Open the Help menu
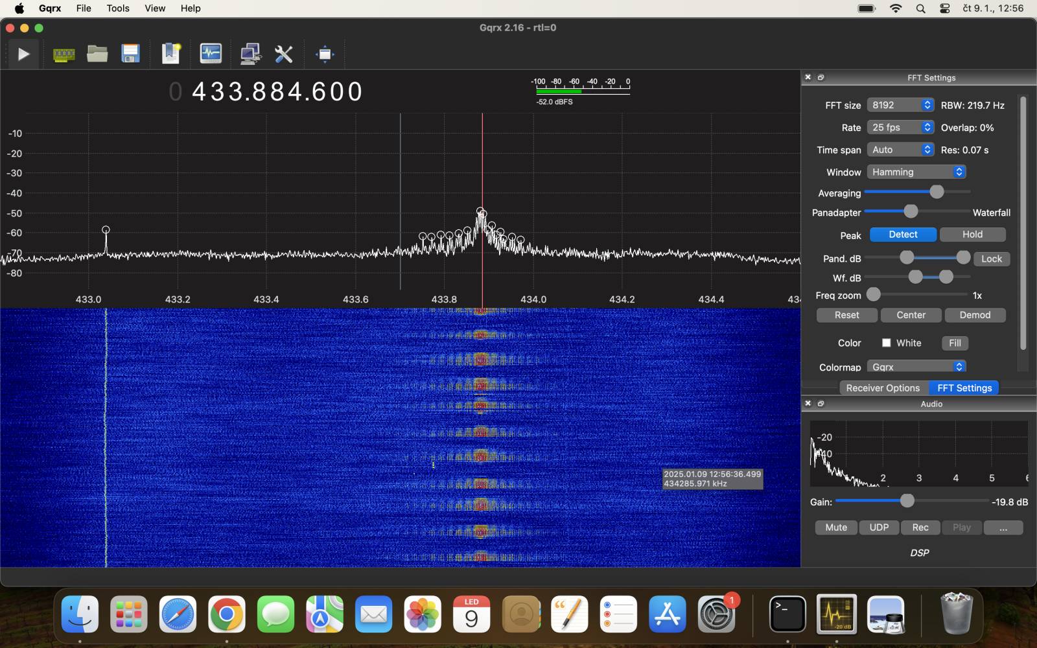 [191, 8]
